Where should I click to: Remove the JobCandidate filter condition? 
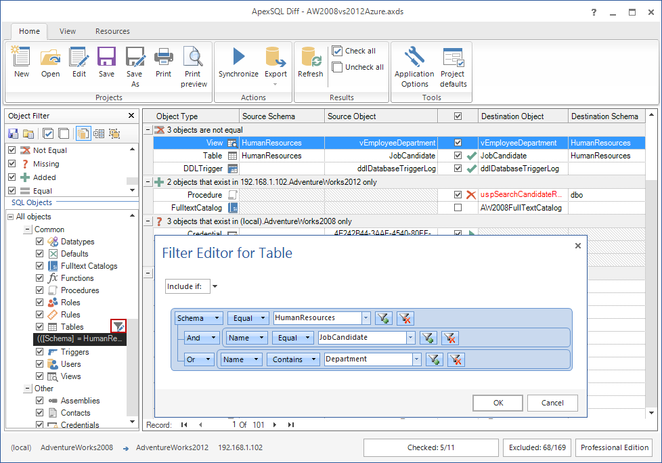(450, 338)
